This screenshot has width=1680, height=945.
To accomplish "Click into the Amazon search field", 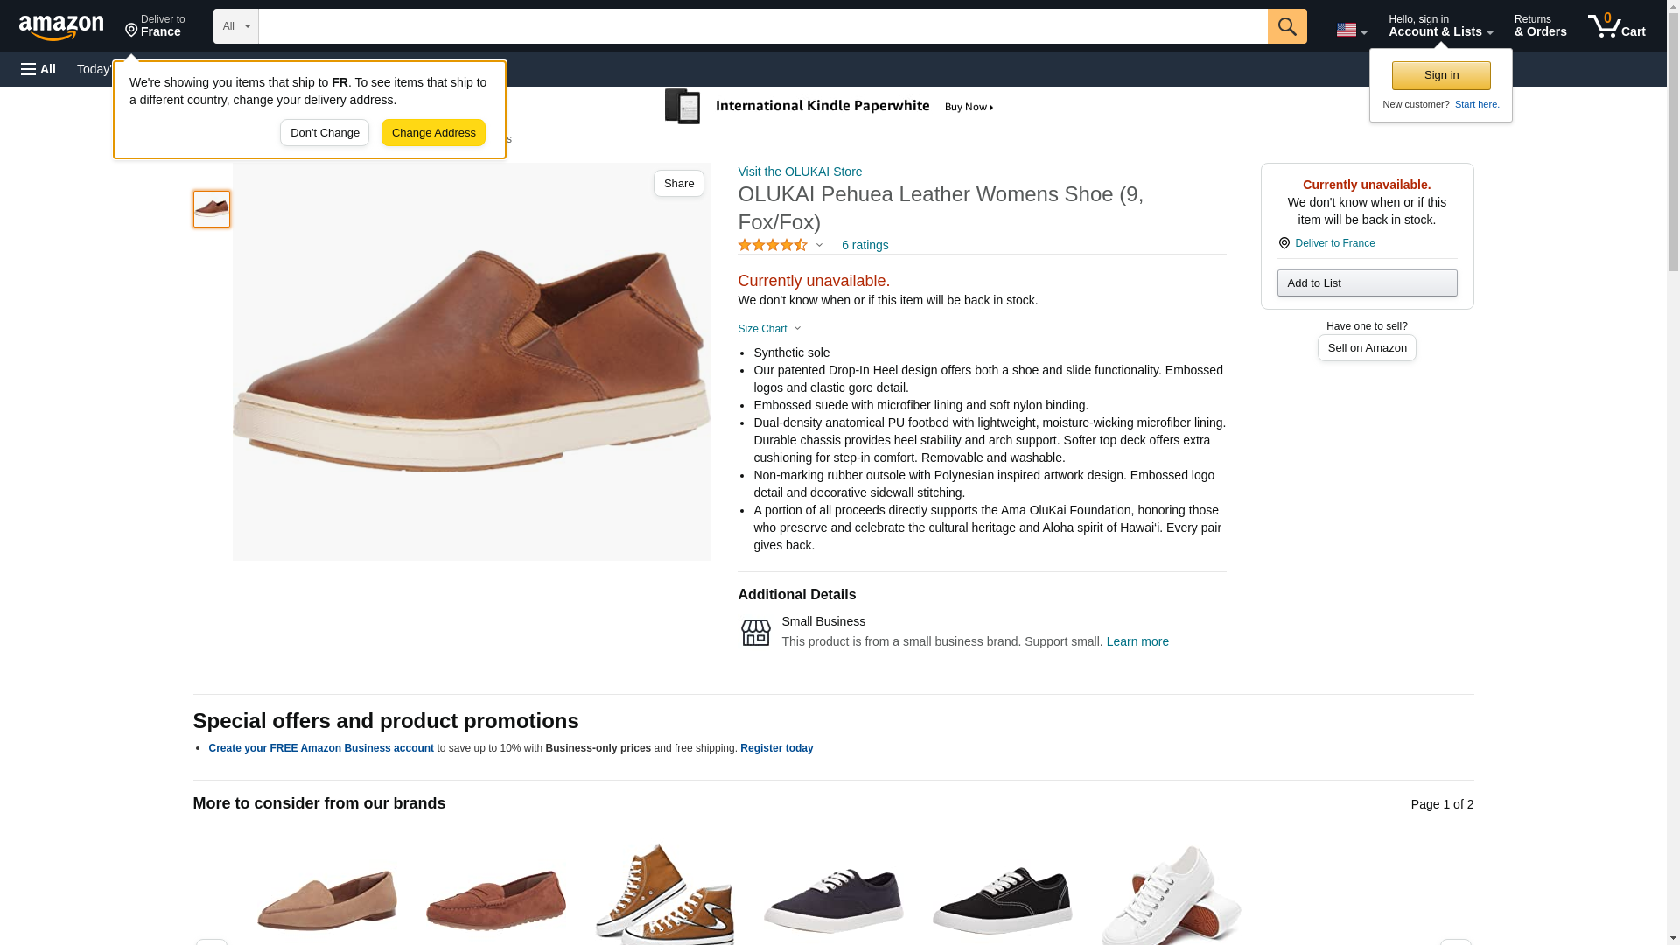I will [x=762, y=26].
